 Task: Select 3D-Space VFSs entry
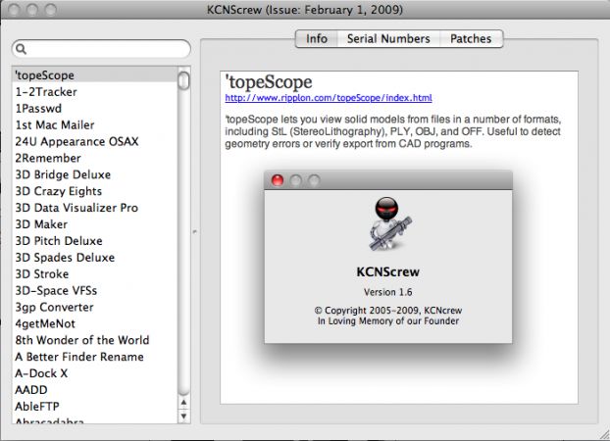(94, 290)
